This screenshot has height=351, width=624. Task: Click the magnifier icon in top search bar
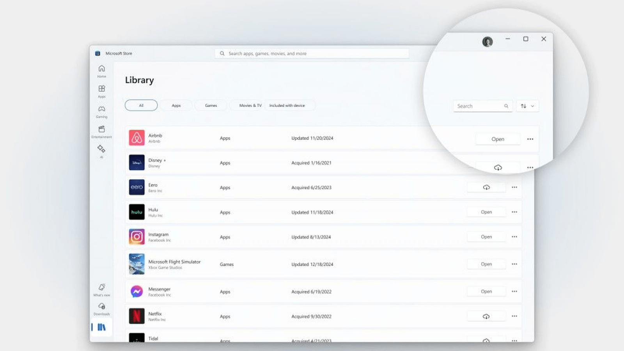click(x=222, y=53)
